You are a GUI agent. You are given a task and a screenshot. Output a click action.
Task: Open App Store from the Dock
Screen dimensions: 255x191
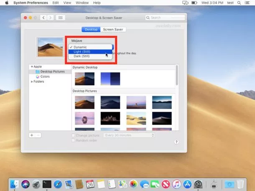click(x=187, y=184)
